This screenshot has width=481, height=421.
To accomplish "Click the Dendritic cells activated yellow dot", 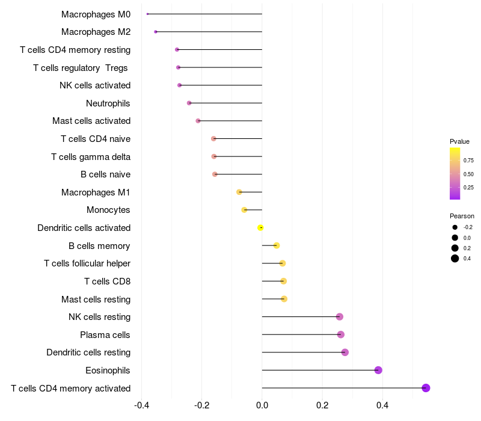I will [260, 228].
